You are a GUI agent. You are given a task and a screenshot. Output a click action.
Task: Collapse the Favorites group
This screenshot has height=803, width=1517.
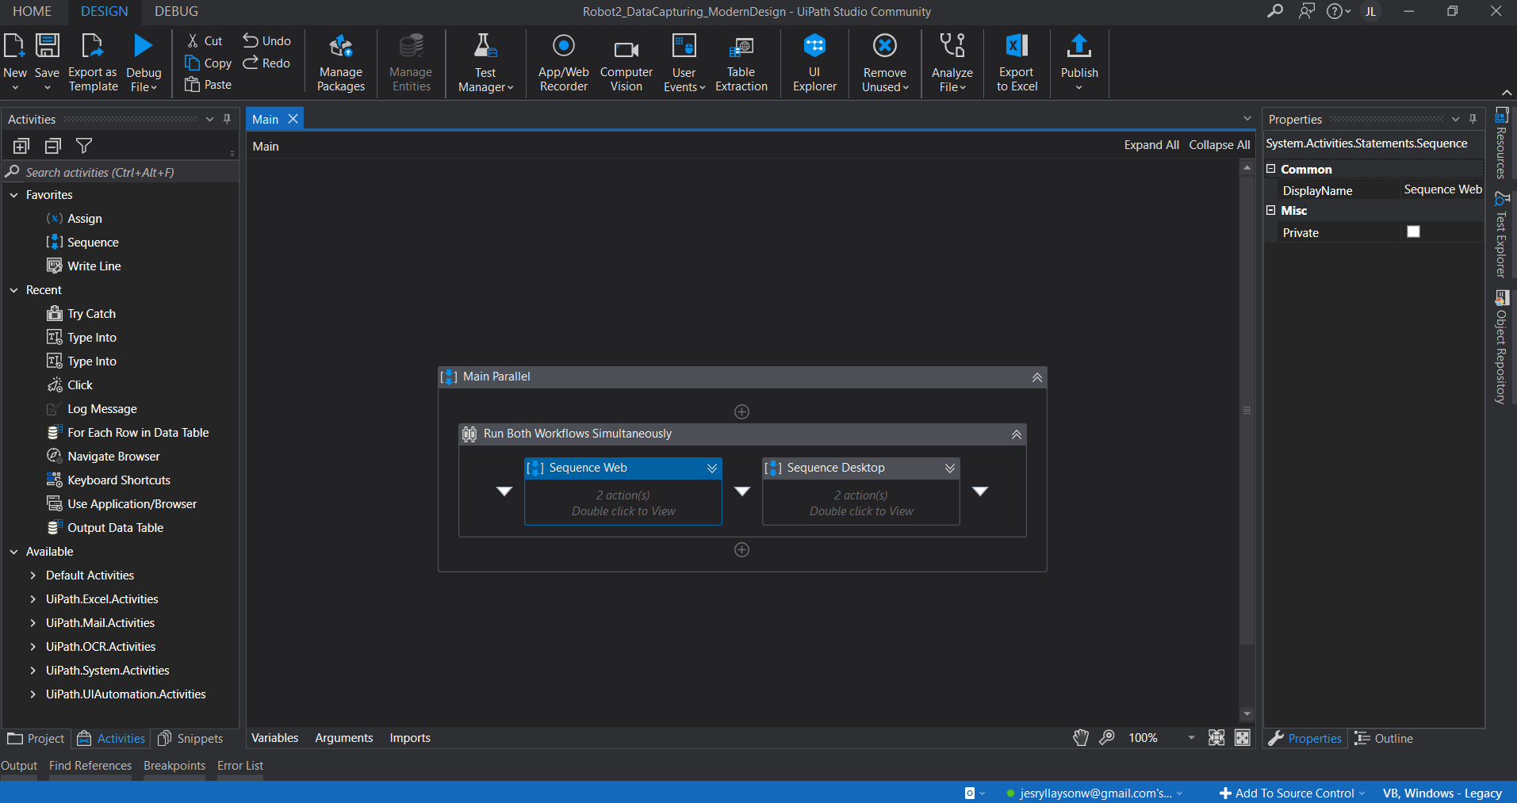coord(13,195)
